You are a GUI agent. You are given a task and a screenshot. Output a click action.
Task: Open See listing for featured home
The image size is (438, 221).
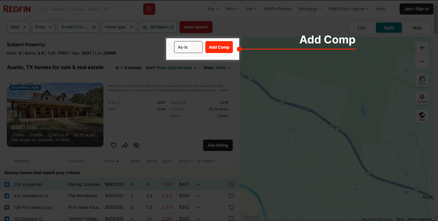(x=218, y=145)
